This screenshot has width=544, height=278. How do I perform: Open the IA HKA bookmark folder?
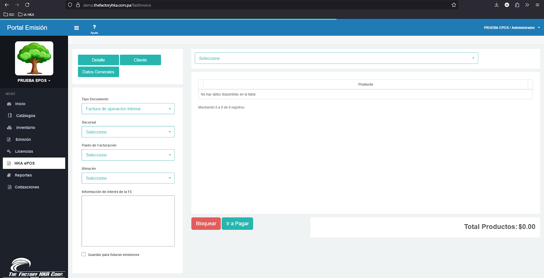[x=26, y=15]
